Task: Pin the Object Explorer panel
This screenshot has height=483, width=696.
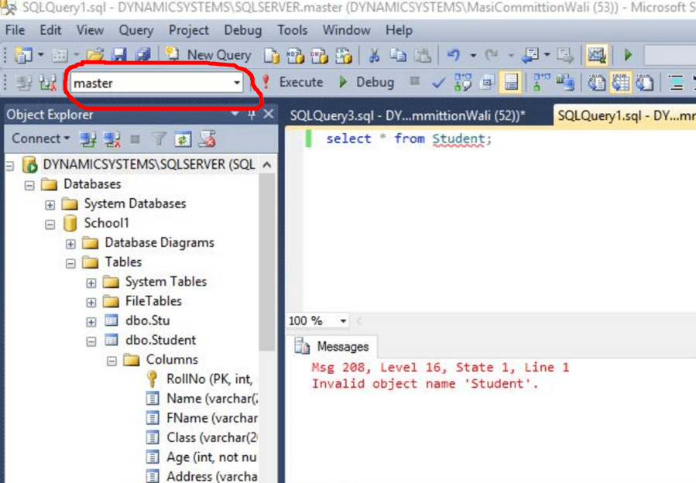Action: pos(252,115)
